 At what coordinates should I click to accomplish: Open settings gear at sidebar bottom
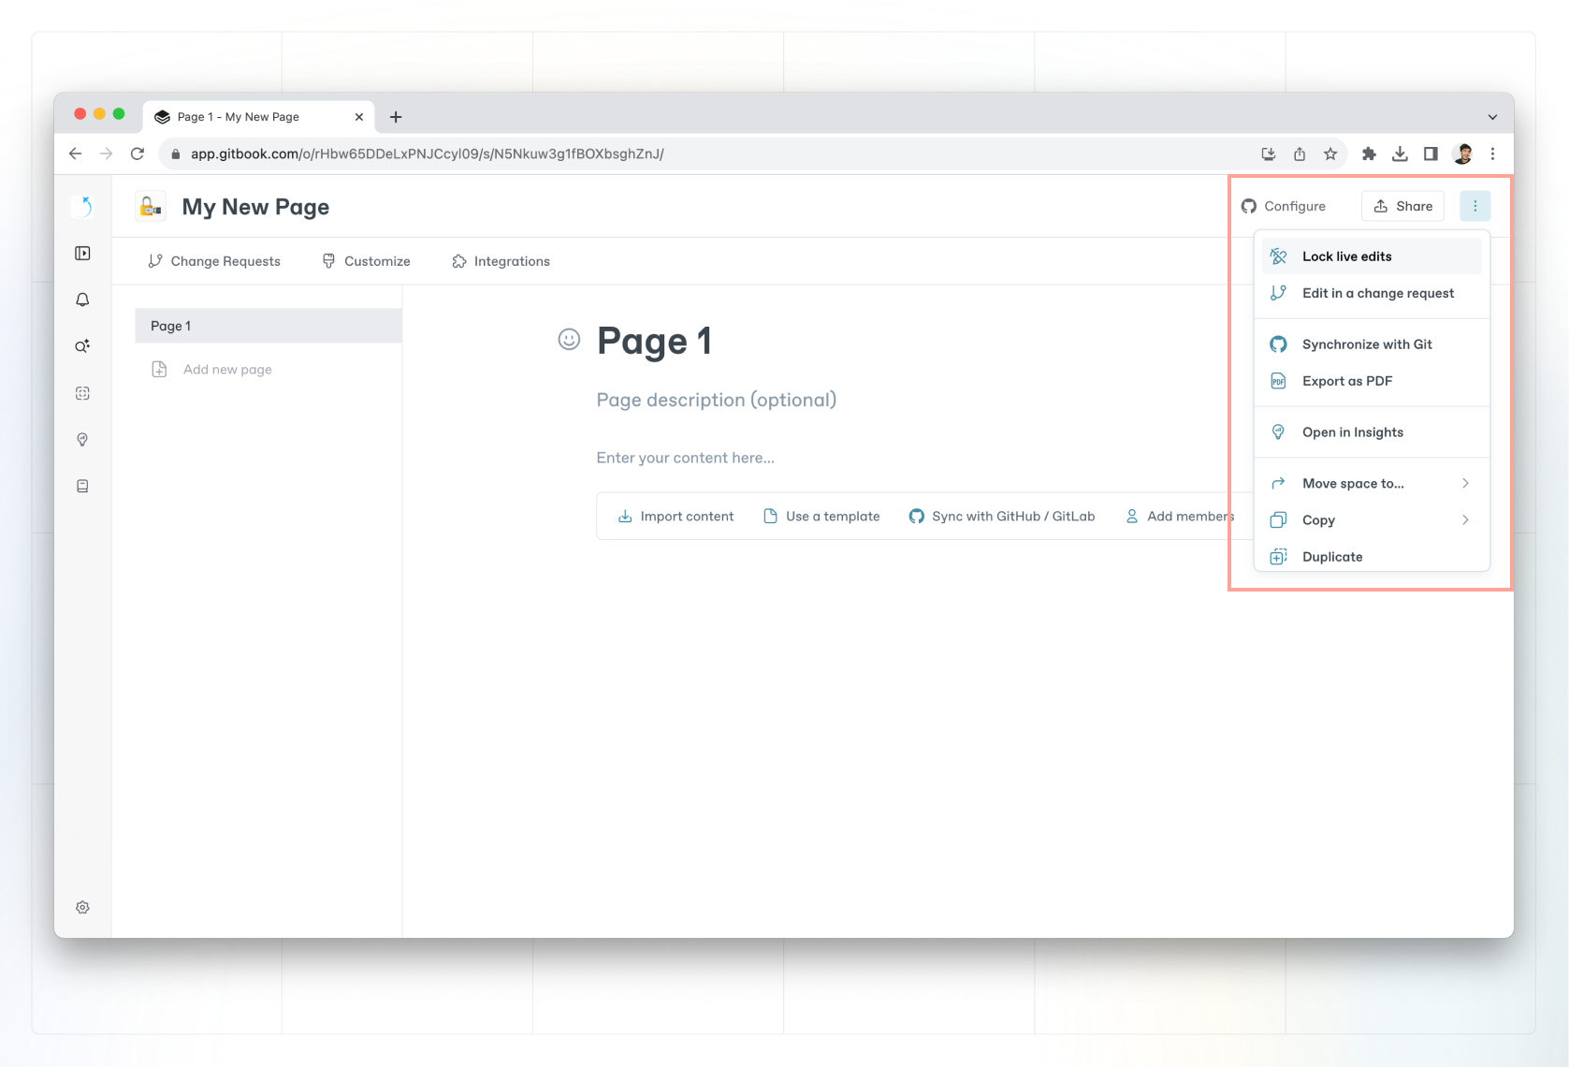click(x=82, y=907)
